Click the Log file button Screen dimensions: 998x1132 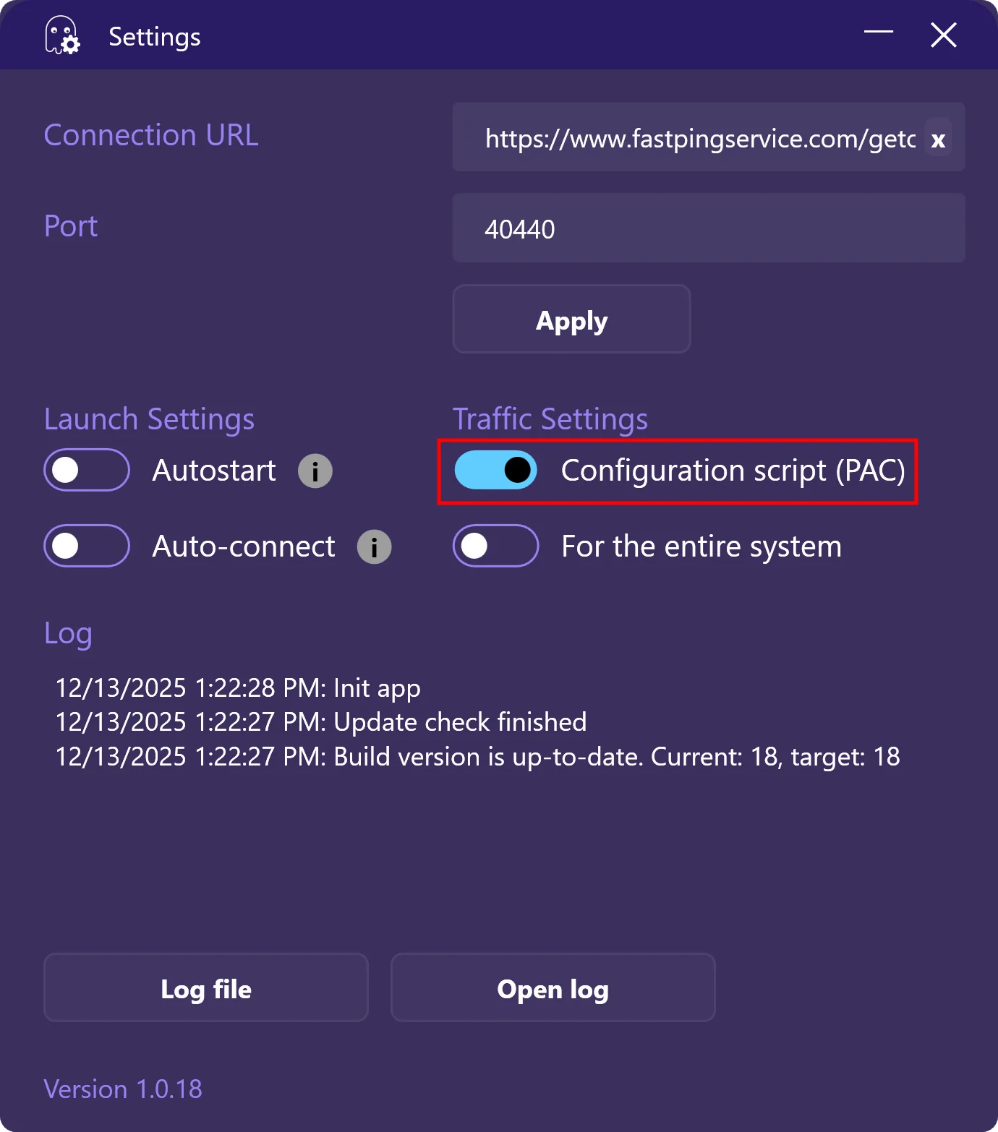(x=206, y=987)
